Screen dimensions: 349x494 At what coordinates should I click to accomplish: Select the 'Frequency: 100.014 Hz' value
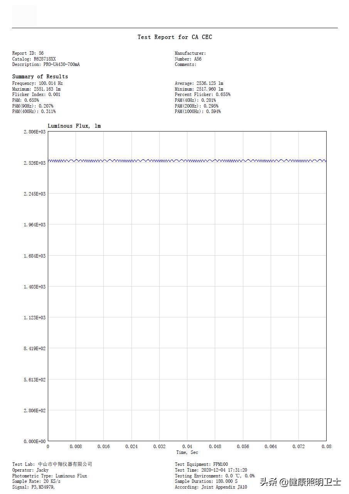37,83
